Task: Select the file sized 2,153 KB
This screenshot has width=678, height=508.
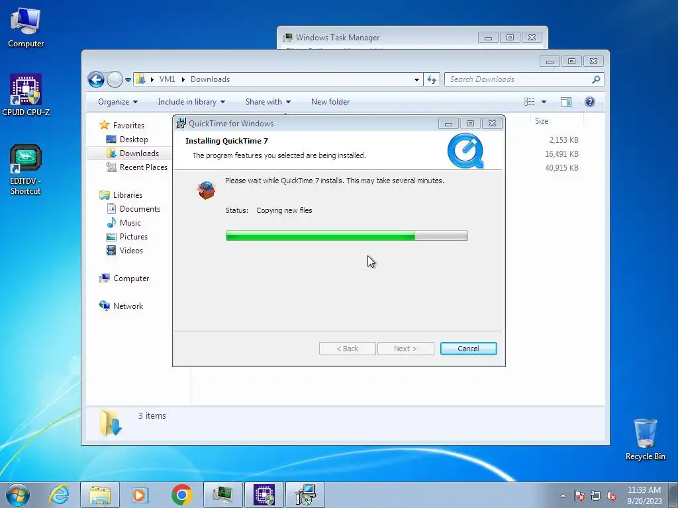Action: 563,140
